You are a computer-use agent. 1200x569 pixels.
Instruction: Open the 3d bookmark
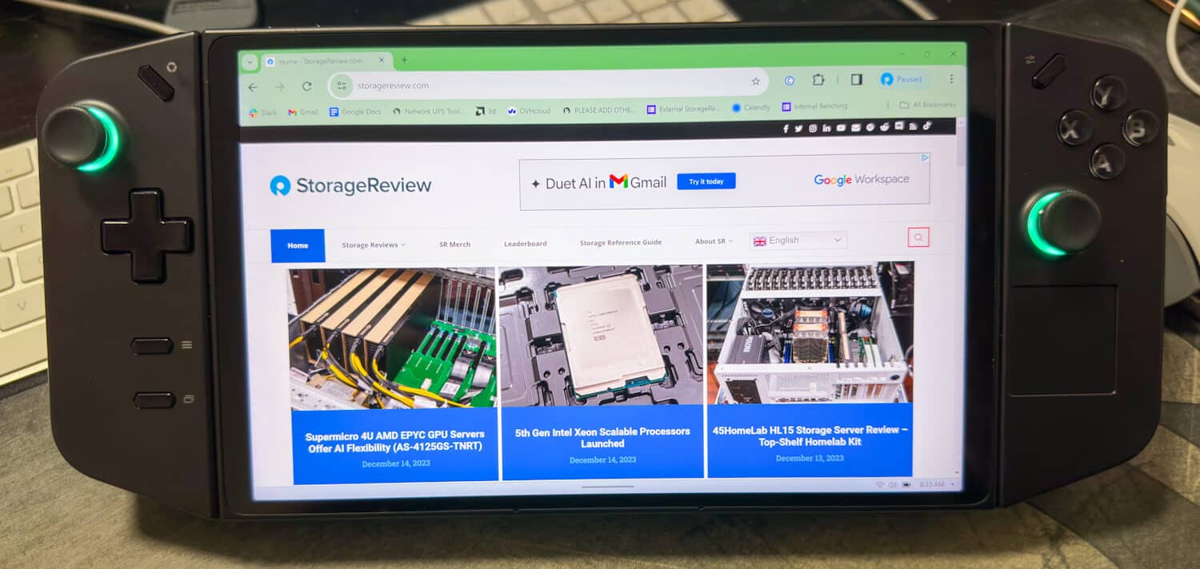(486, 111)
